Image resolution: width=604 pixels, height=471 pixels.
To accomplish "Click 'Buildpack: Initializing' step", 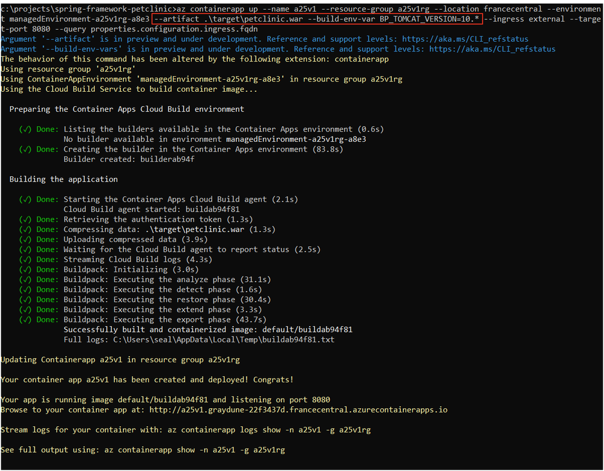I will tap(109, 269).
